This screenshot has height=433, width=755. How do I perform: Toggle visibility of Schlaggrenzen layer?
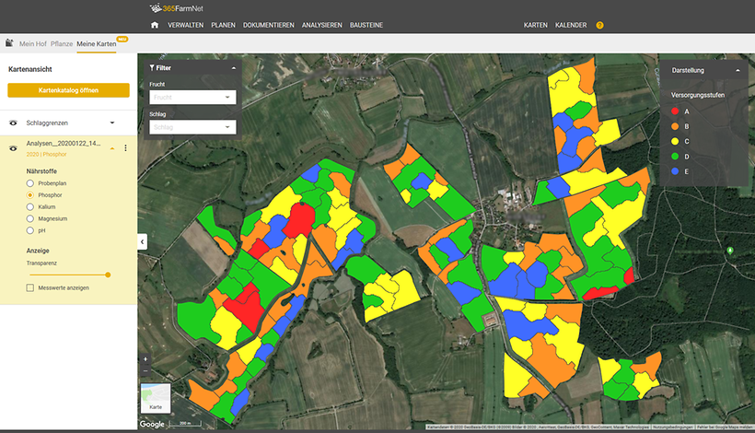tap(14, 123)
